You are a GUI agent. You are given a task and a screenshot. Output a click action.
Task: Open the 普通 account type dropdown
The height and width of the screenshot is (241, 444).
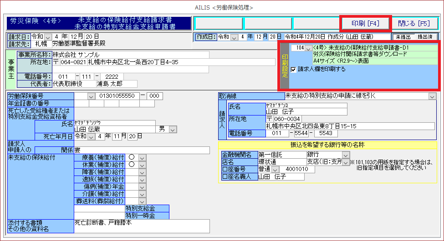(275, 169)
